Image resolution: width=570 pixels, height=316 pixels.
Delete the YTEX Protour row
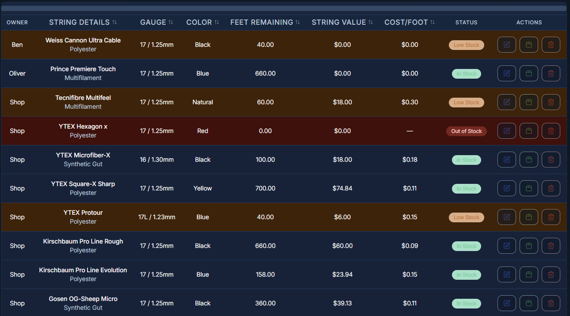(x=551, y=217)
